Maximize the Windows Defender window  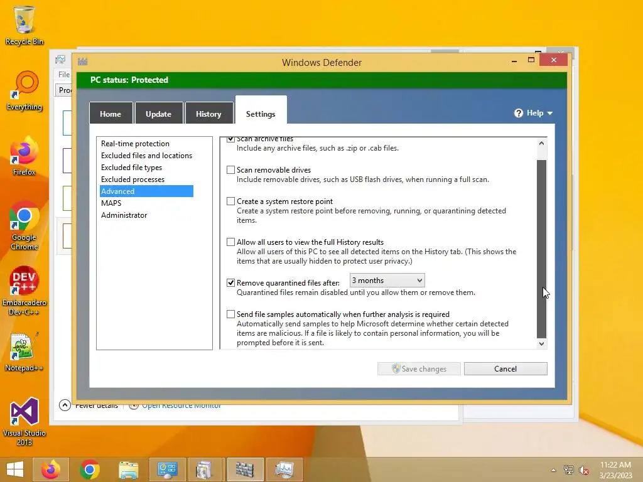click(x=531, y=60)
